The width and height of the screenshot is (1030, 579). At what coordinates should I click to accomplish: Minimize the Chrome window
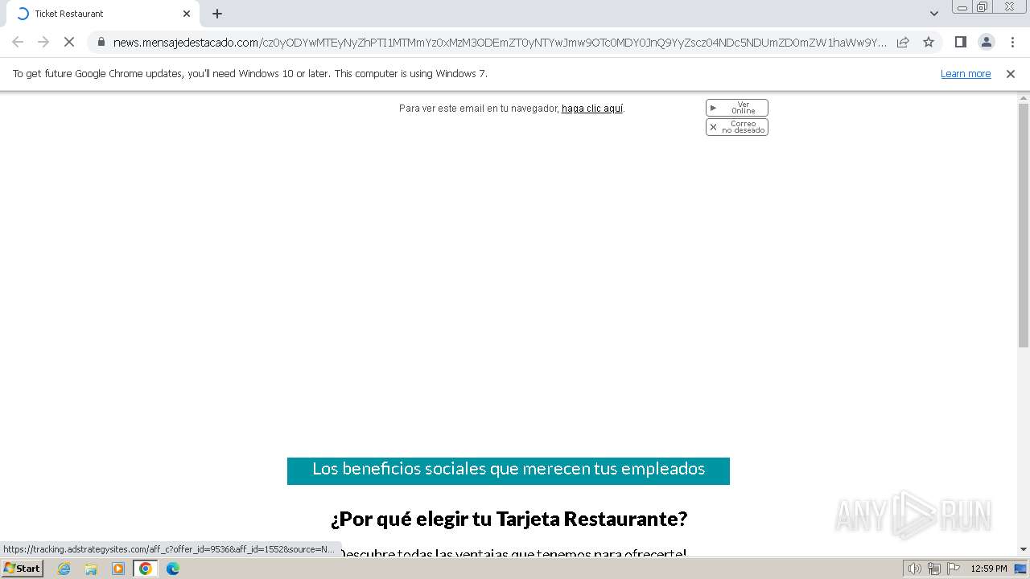(962, 7)
